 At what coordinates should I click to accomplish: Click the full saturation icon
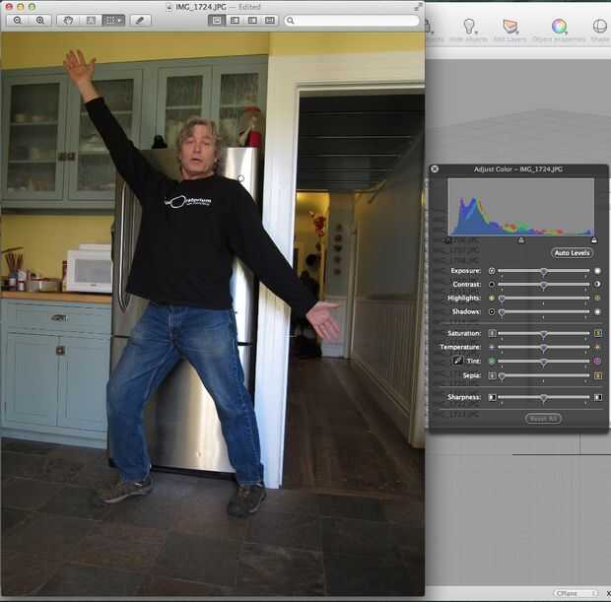tap(598, 333)
